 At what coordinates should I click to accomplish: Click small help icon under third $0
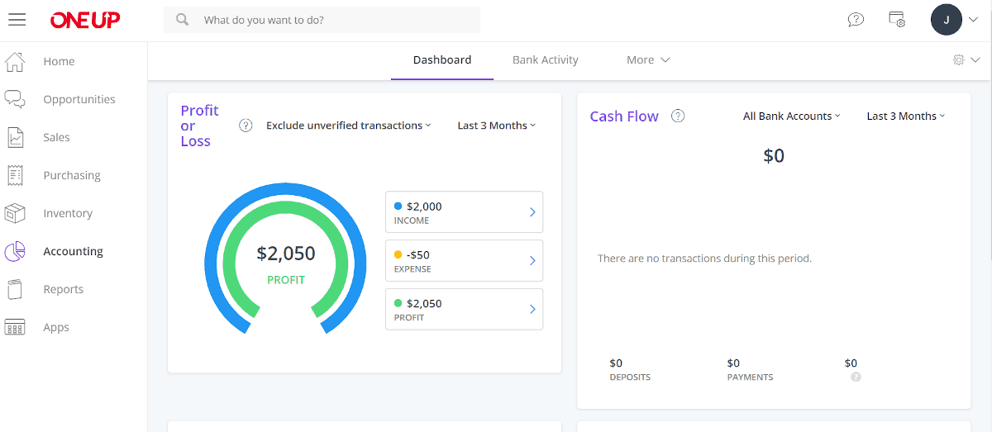(856, 377)
